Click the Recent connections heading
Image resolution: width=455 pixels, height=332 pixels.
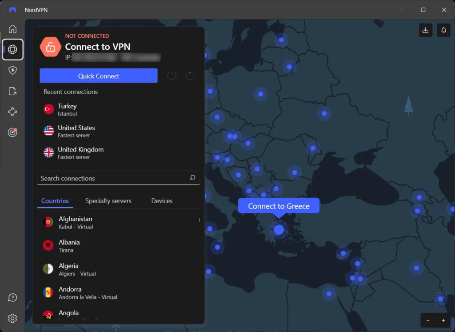71,92
